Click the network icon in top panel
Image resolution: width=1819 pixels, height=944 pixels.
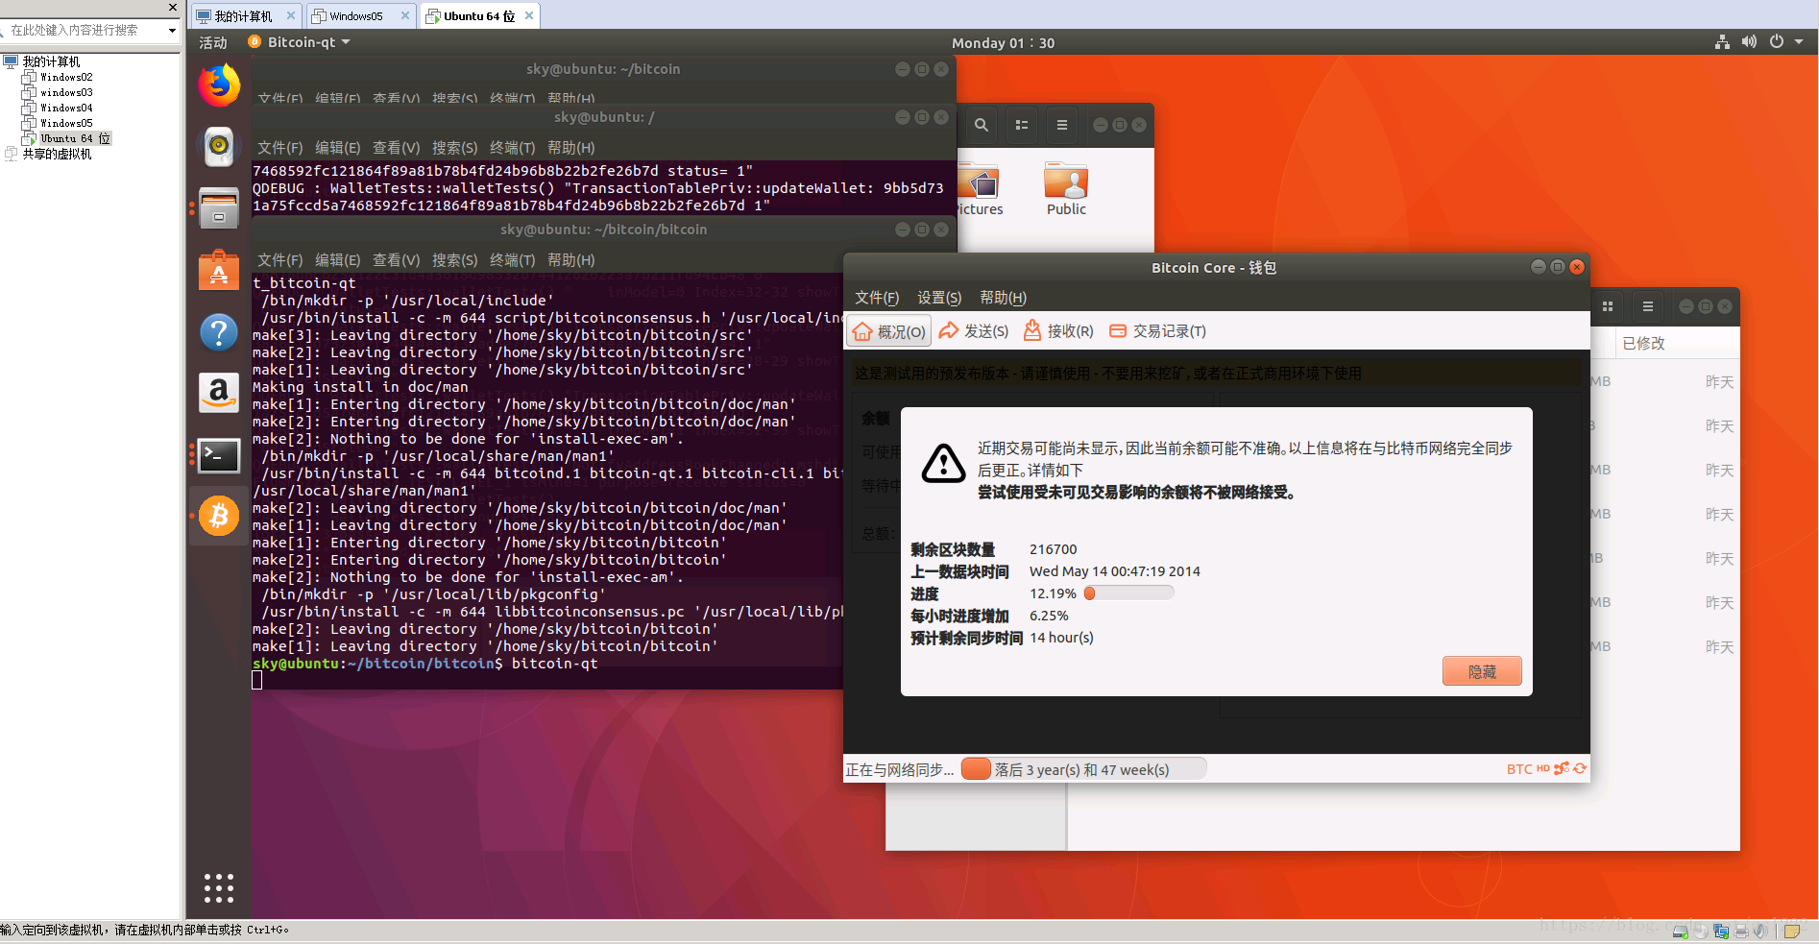[1722, 42]
